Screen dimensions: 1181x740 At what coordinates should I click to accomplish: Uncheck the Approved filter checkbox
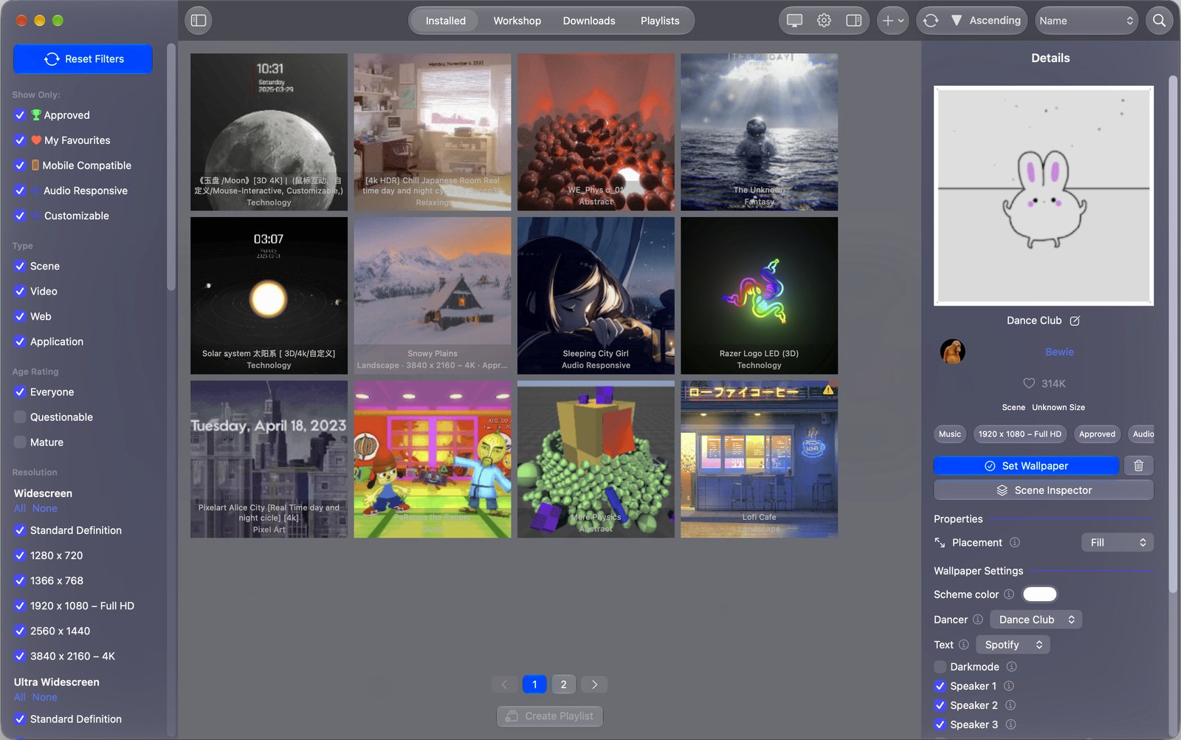20,115
